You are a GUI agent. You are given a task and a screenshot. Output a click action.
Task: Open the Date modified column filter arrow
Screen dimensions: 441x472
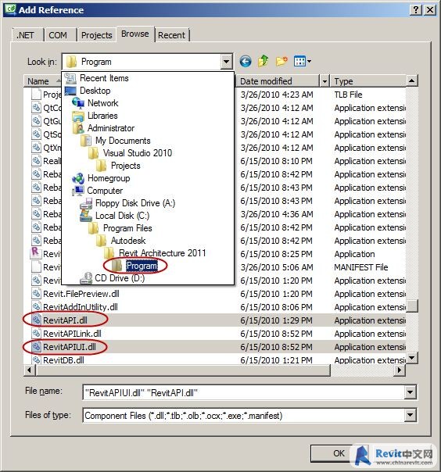tap(324, 81)
